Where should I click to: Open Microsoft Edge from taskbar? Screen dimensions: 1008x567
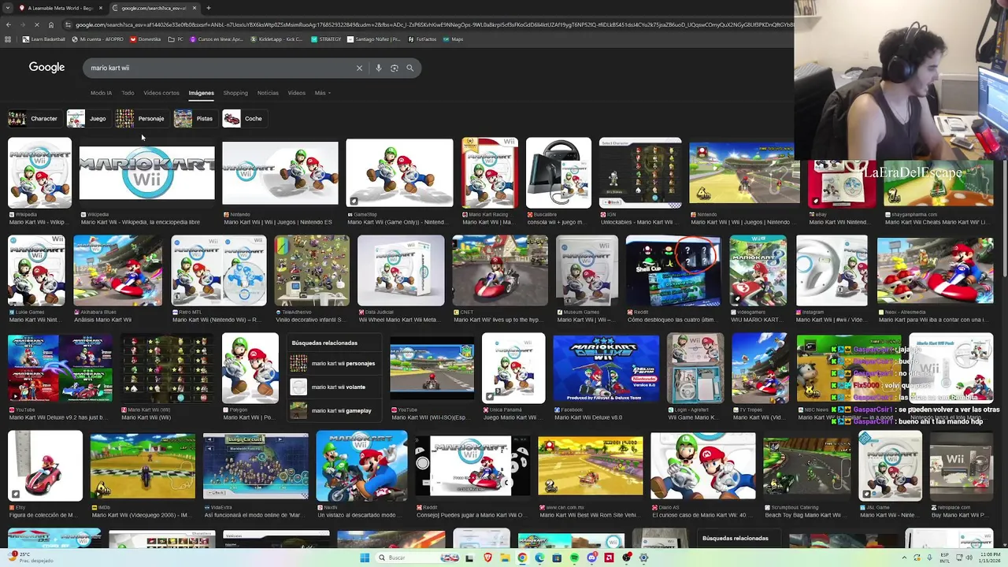click(539, 558)
